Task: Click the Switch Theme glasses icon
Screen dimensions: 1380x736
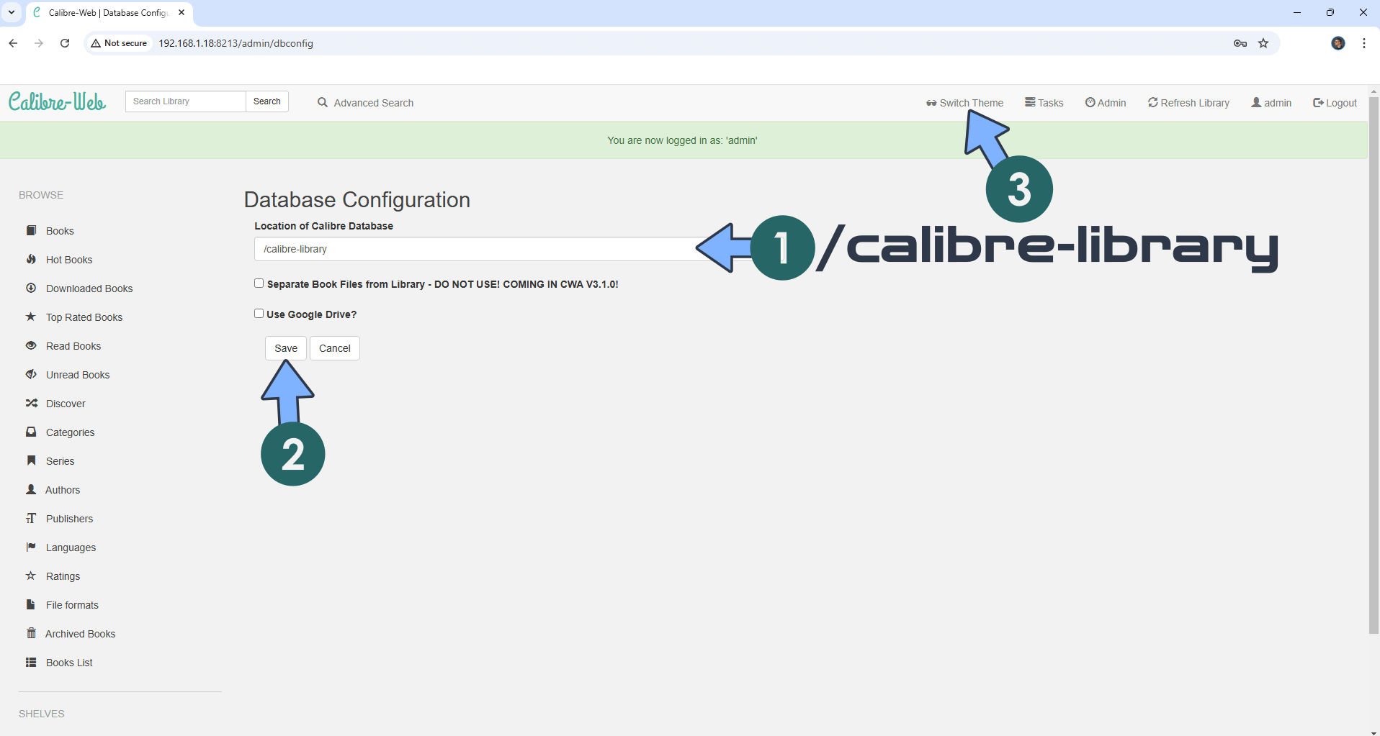Action: [x=931, y=103]
